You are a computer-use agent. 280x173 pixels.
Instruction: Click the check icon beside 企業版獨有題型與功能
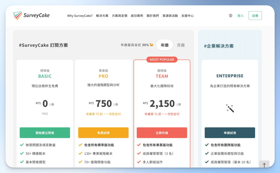coord(207,153)
